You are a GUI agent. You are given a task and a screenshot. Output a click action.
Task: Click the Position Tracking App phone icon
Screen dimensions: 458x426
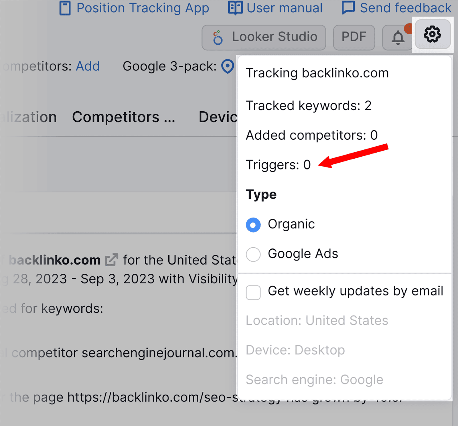(65, 8)
